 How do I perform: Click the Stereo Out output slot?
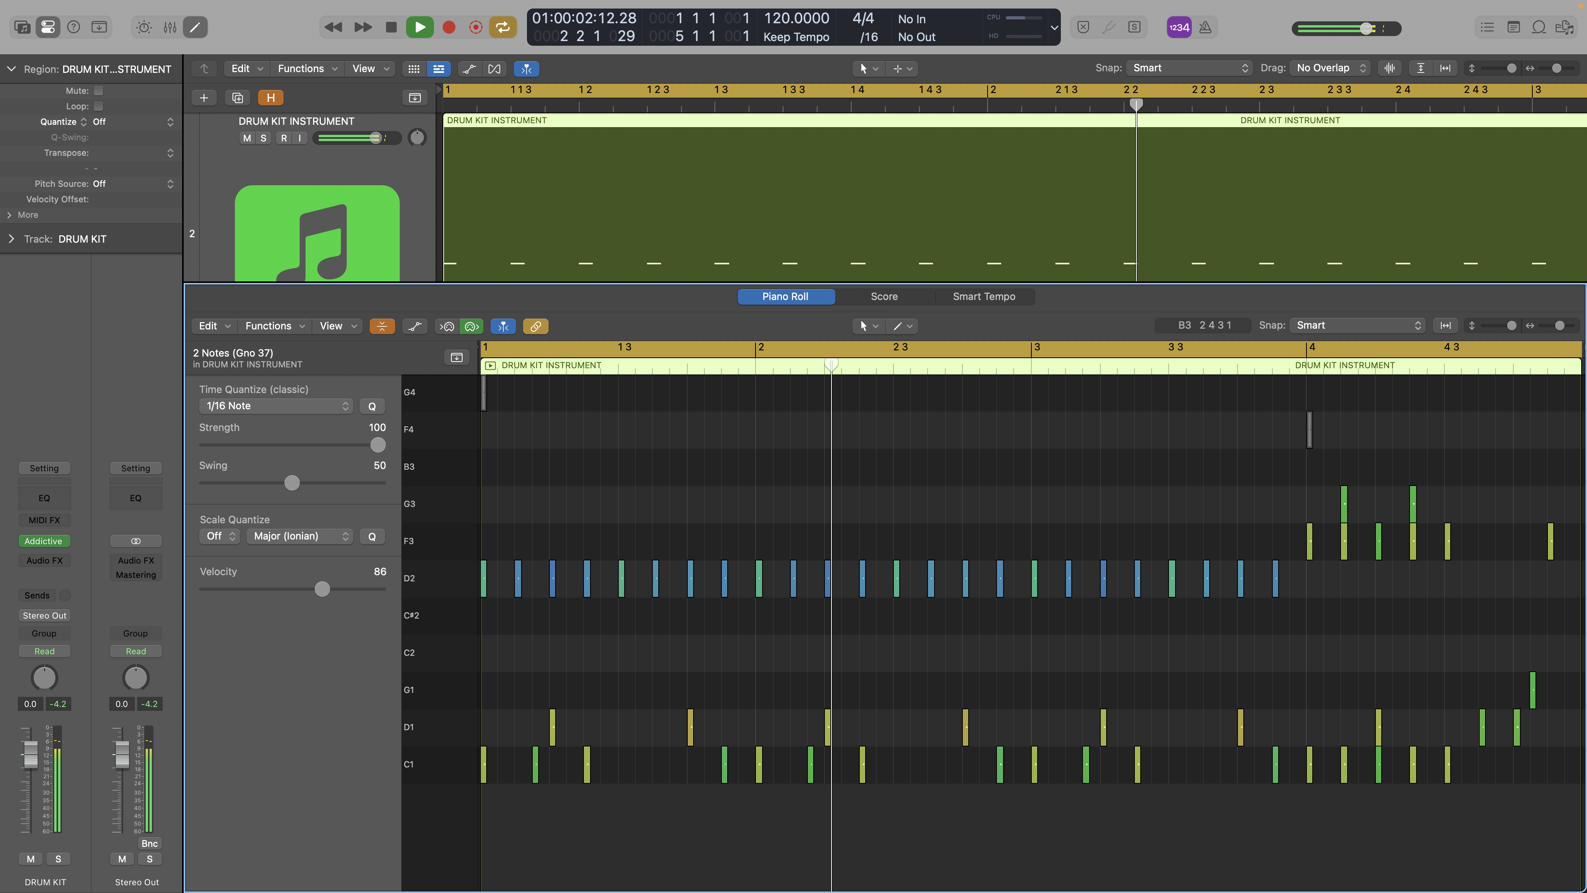point(44,615)
